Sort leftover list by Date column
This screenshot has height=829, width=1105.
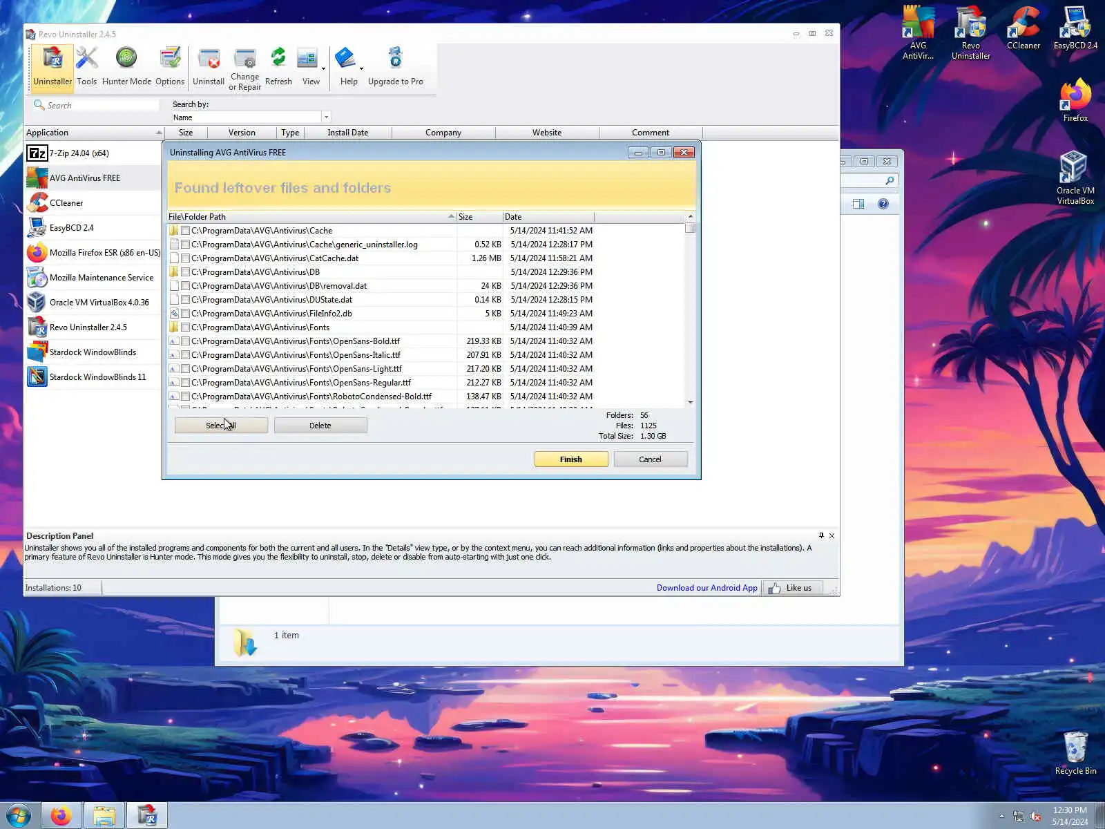[548, 217]
